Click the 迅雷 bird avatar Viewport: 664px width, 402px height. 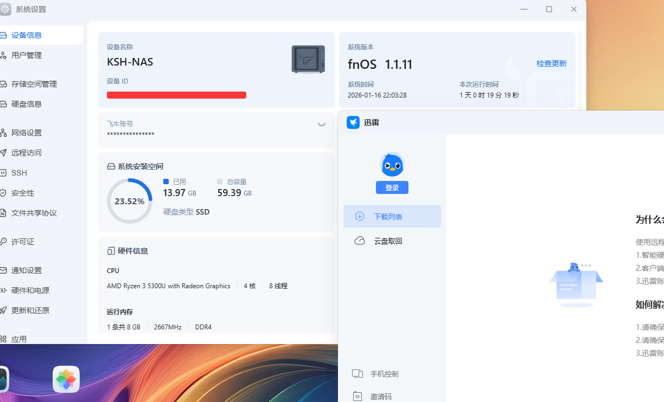392,165
